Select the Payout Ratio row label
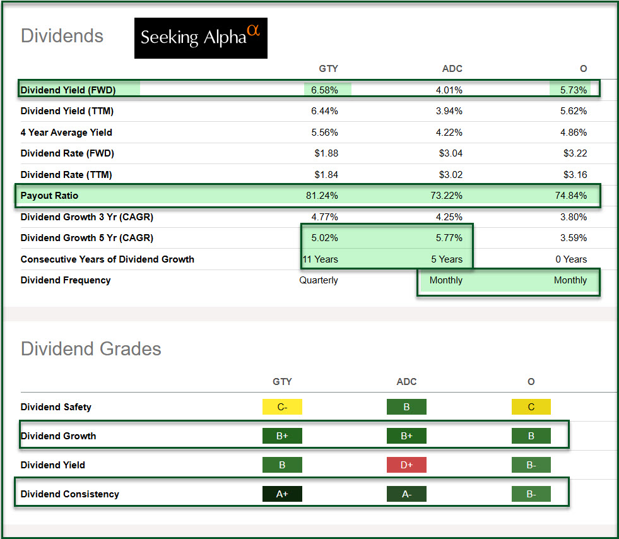619x539 pixels. point(49,196)
